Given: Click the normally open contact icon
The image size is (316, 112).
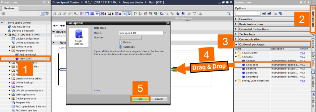Looking at the screenshot, I should 55,26.
